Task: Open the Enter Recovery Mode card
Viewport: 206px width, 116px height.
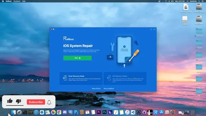Action: [x=81, y=78]
